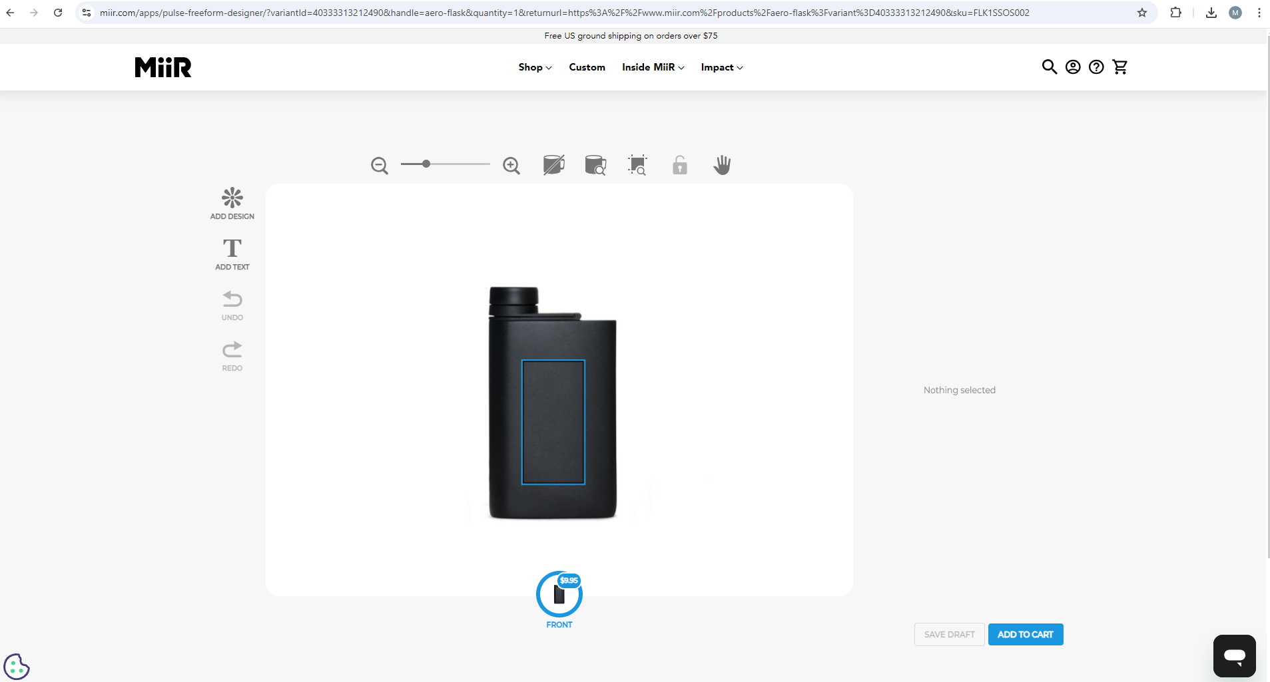Screen dimensions: 1270x682
Task: Zoom in on the design canvas
Action: tap(511, 166)
